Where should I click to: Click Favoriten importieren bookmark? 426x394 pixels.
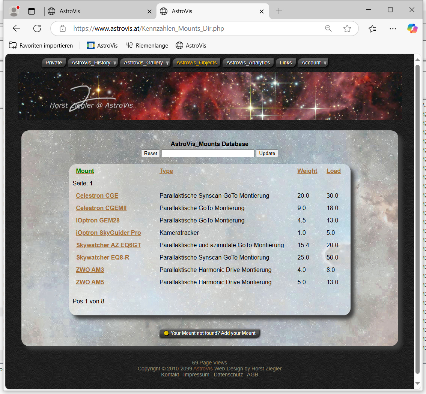(41, 46)
